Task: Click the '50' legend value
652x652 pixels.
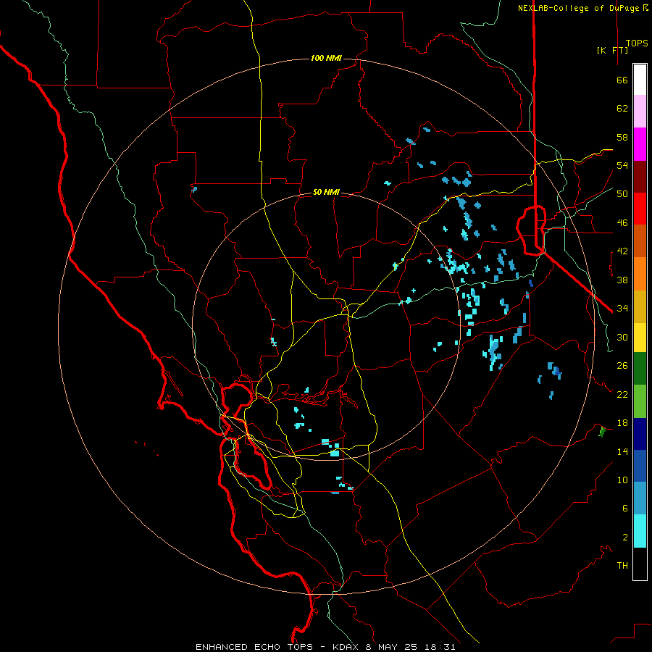Action: click(622, 194)
